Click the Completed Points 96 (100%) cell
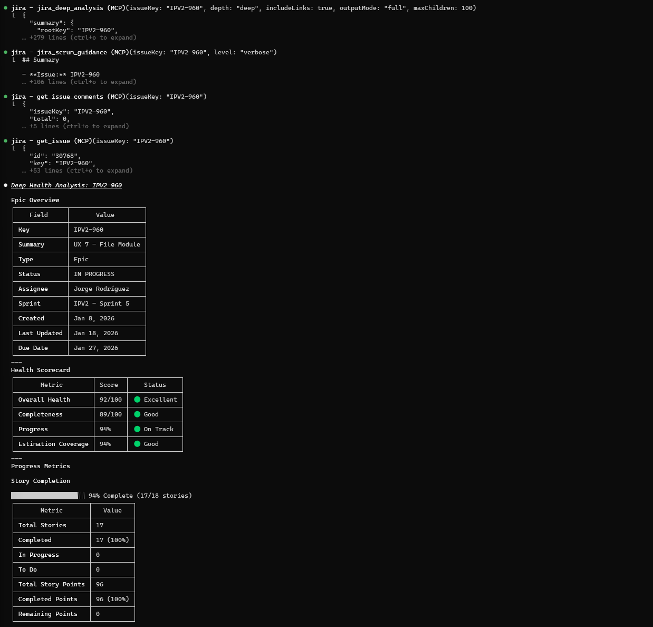Viewport: 653px width, 627px height. [x=112, y=599]
